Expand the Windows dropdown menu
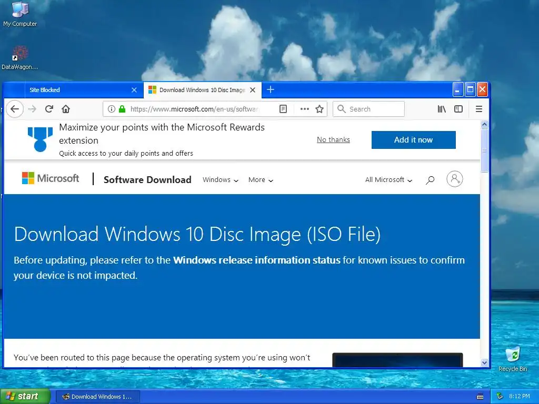539x404 pixels. 221,180
